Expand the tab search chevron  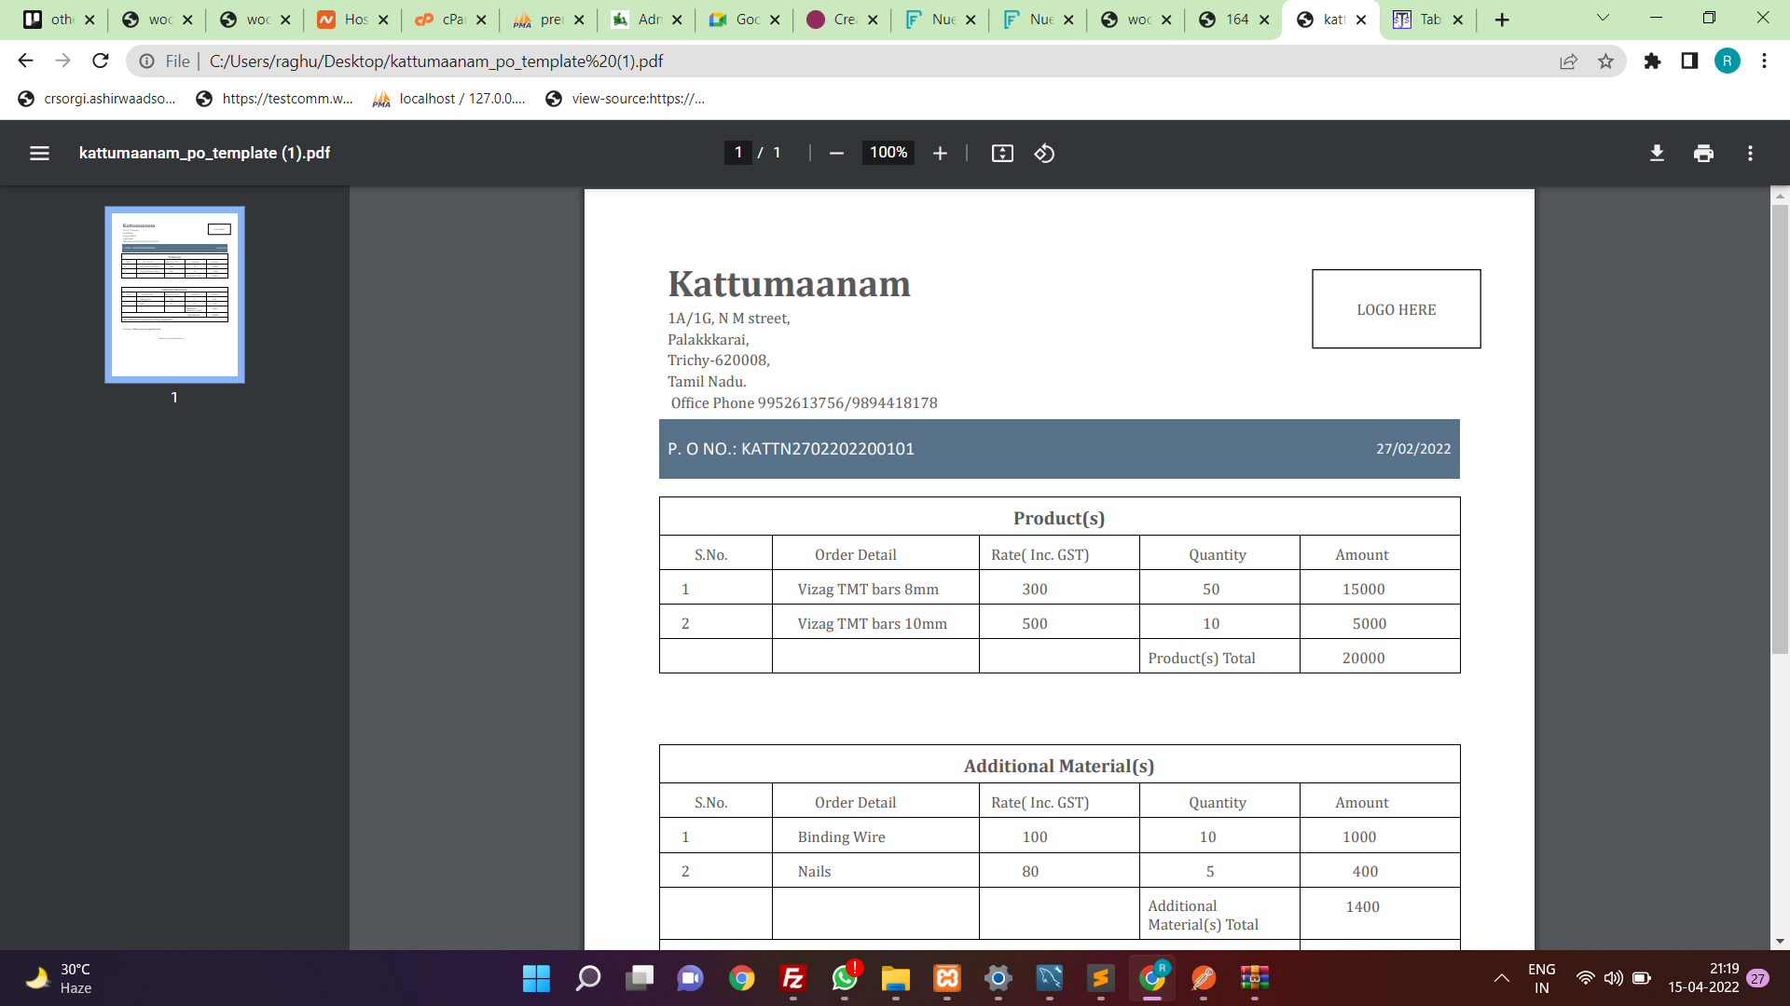[1603, 18]
